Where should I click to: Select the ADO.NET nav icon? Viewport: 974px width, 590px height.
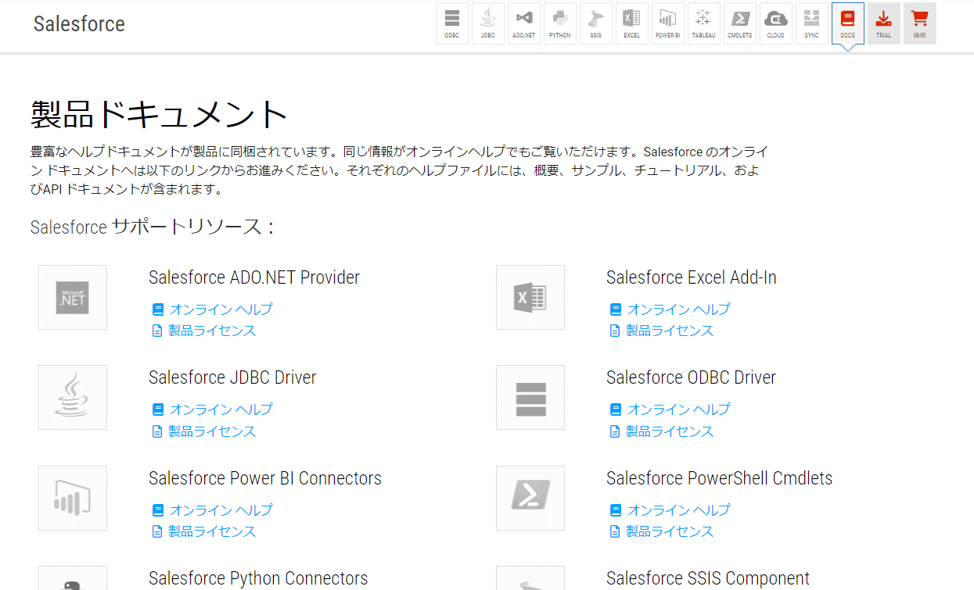(x=524, y=23)
